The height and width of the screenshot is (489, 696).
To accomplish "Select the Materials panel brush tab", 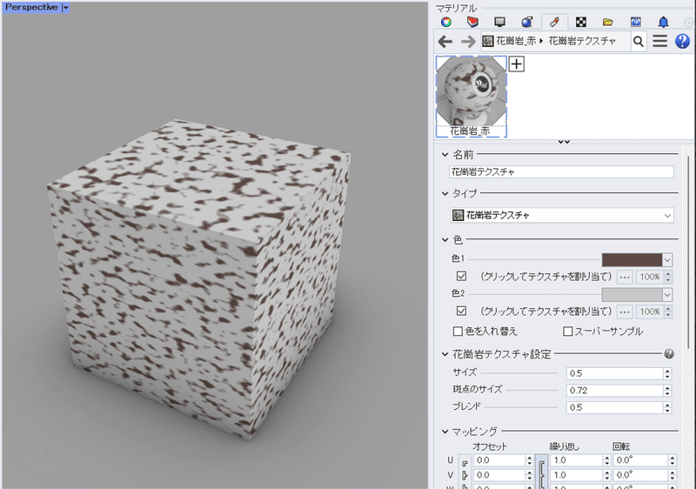I will click(554, 22).
